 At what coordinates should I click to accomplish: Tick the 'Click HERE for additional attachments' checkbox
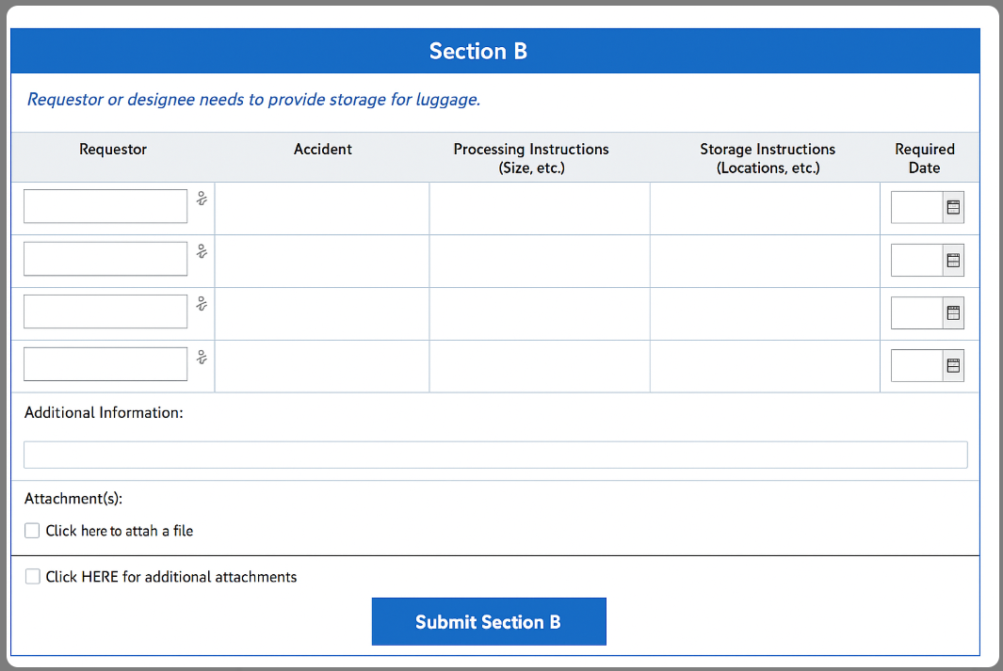[x=32, y=577]
